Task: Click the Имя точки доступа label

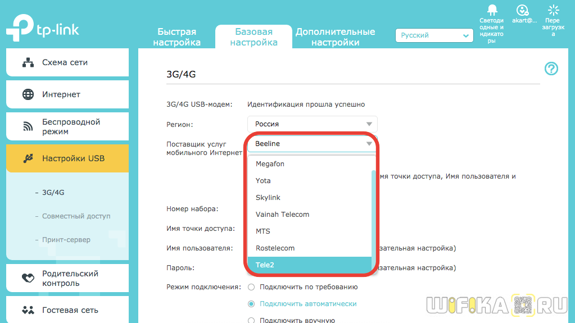Action: [201, 229]
